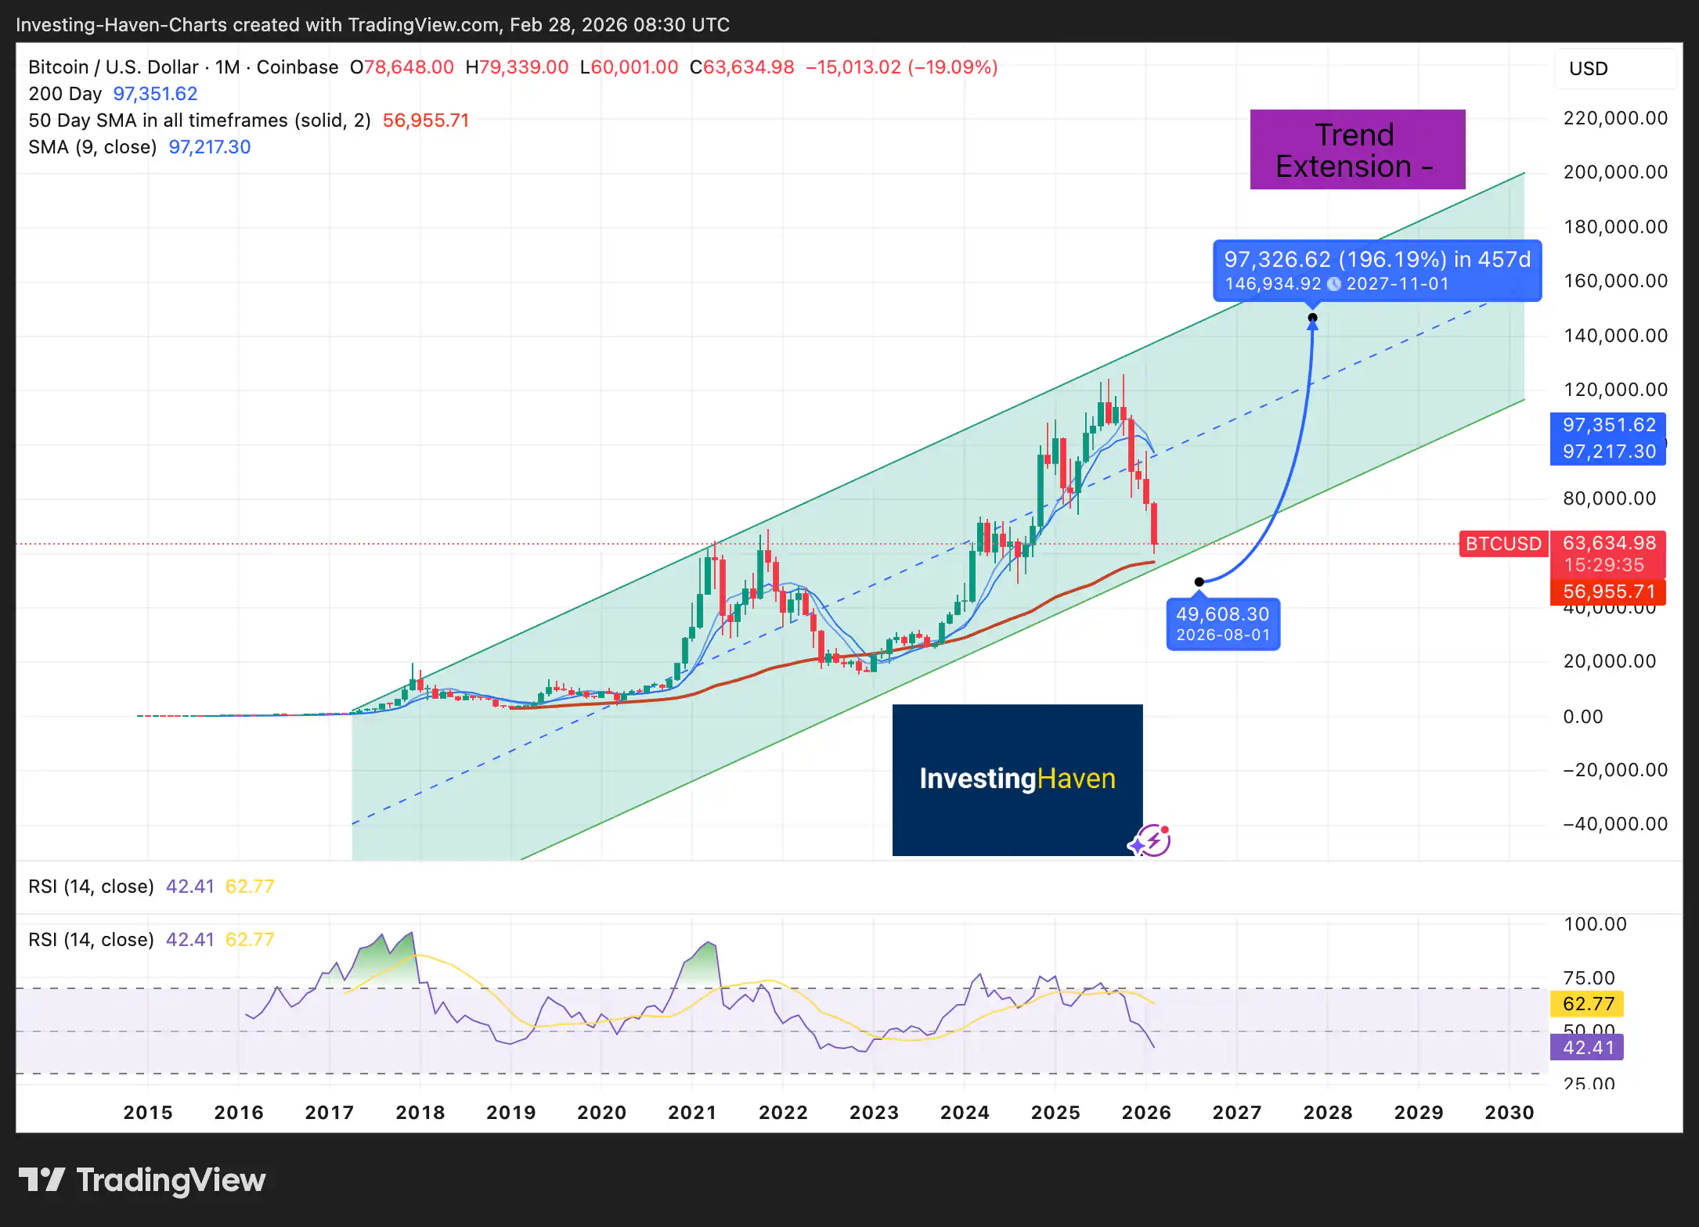Click the 50 Day SMA indicator label
1699x1227 pixels.
point(199,120)
